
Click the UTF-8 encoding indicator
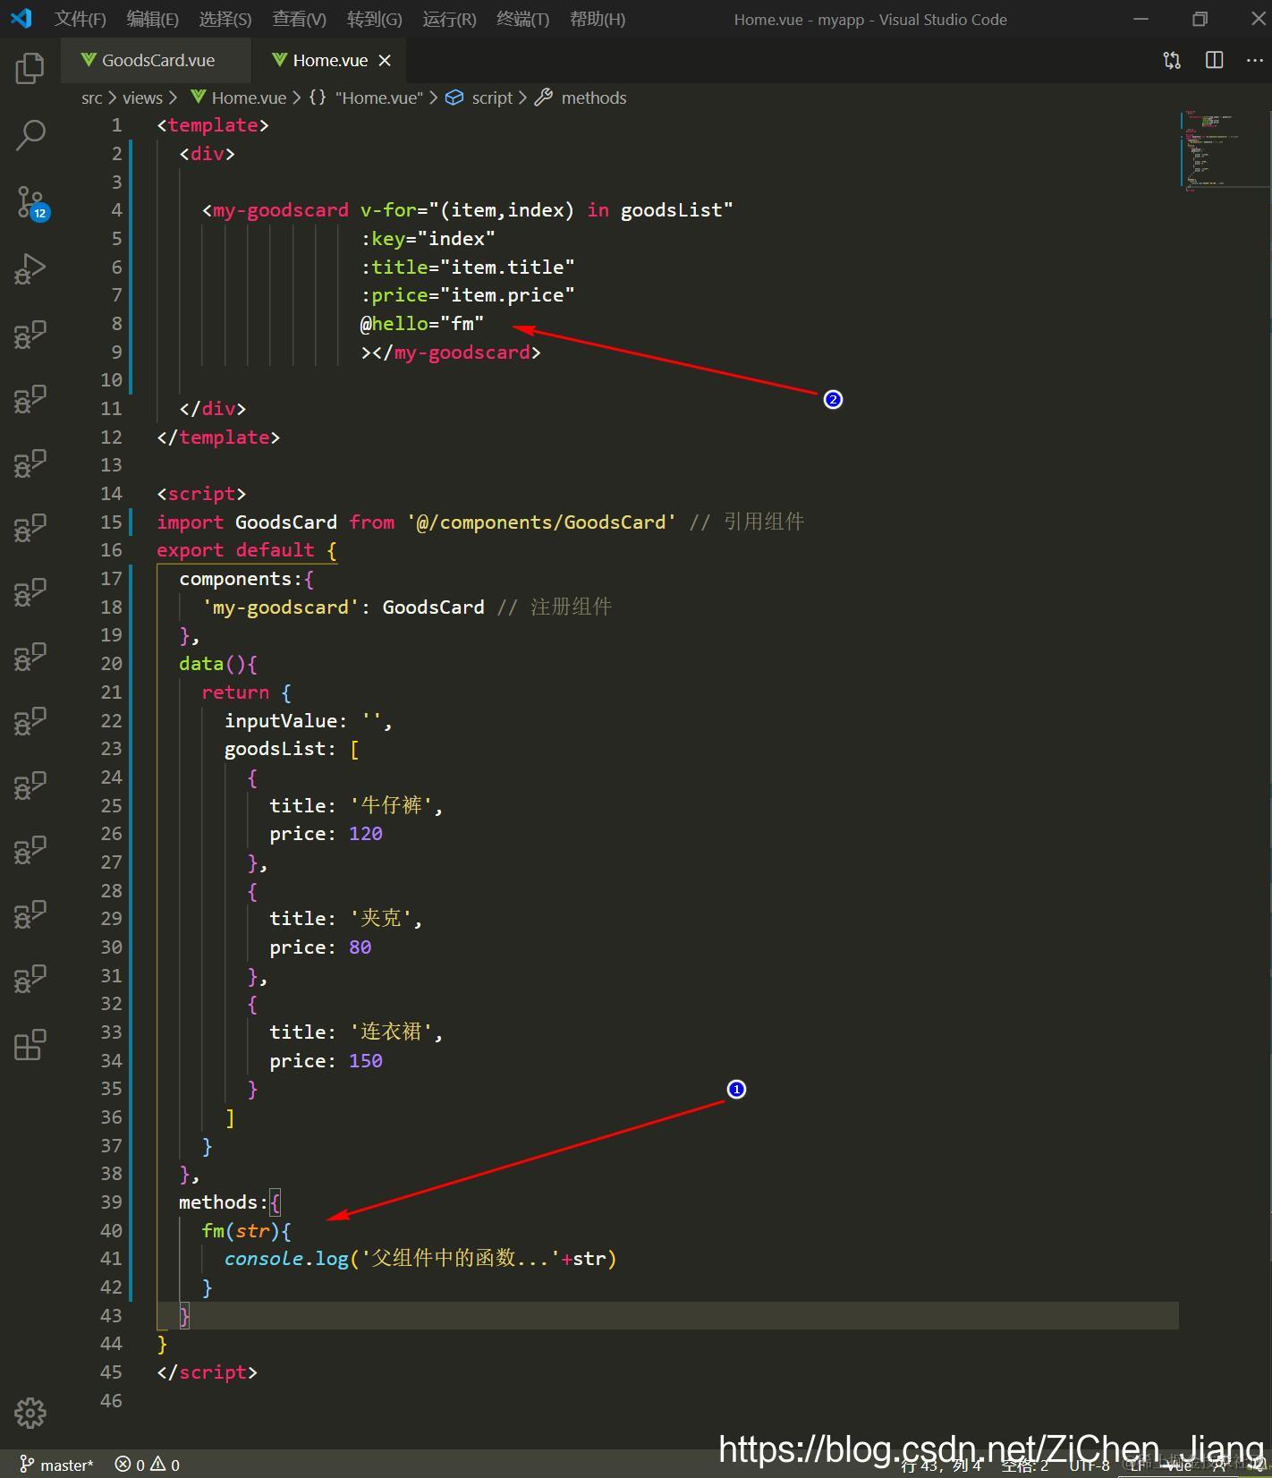click(x=1090, y=1465)
